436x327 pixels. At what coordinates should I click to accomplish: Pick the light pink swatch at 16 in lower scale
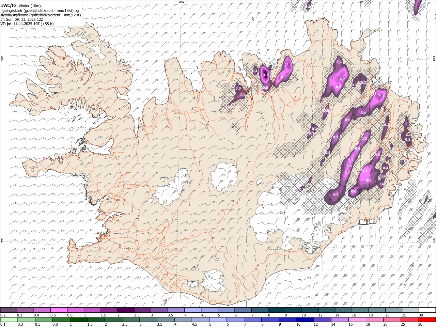pos(357,320)
